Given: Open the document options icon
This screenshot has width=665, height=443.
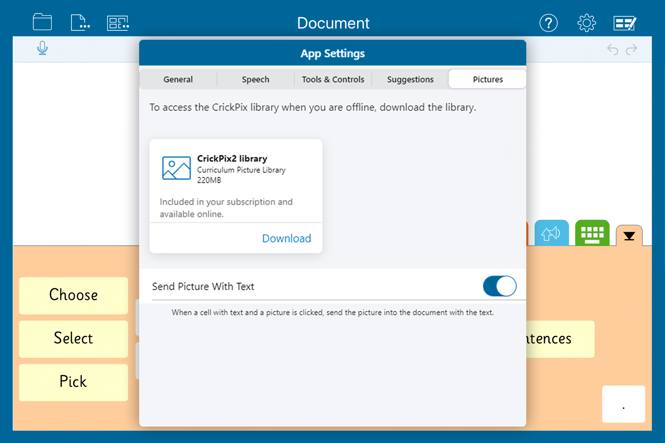Looking at the screenshot, I should [80, 23].
